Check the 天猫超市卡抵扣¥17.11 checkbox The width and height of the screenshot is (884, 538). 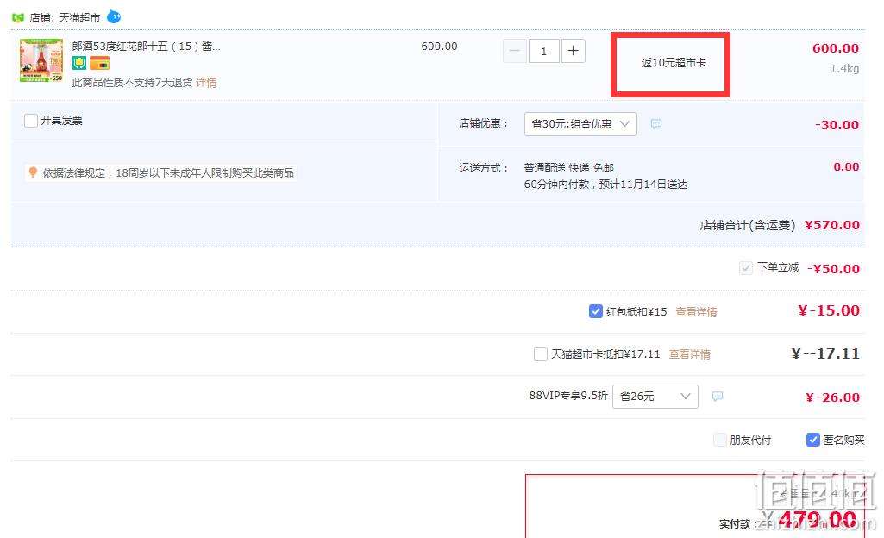[x=541, y=354]
